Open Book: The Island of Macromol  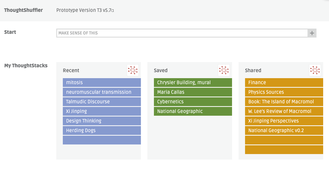(x=284, y=102)
